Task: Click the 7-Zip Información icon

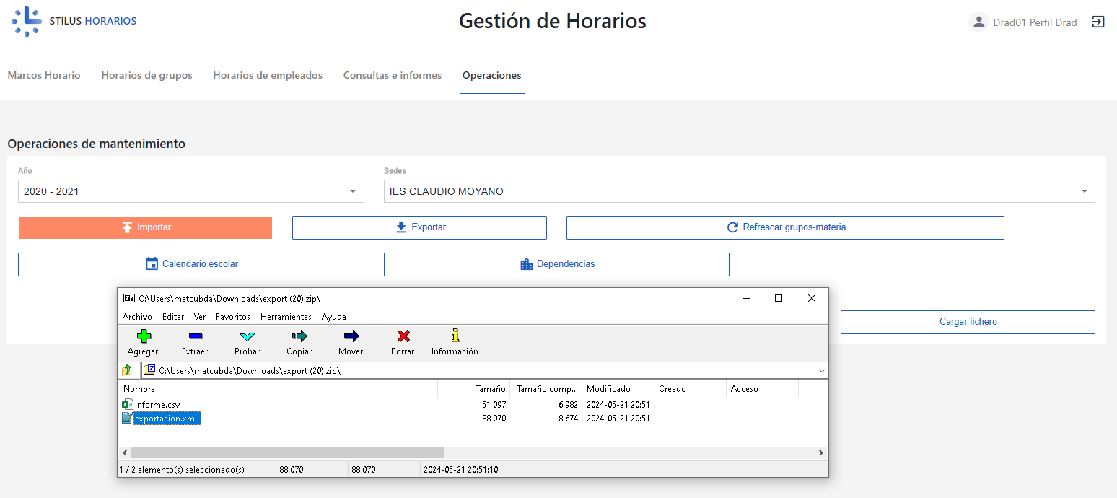Action: point(455,335)
